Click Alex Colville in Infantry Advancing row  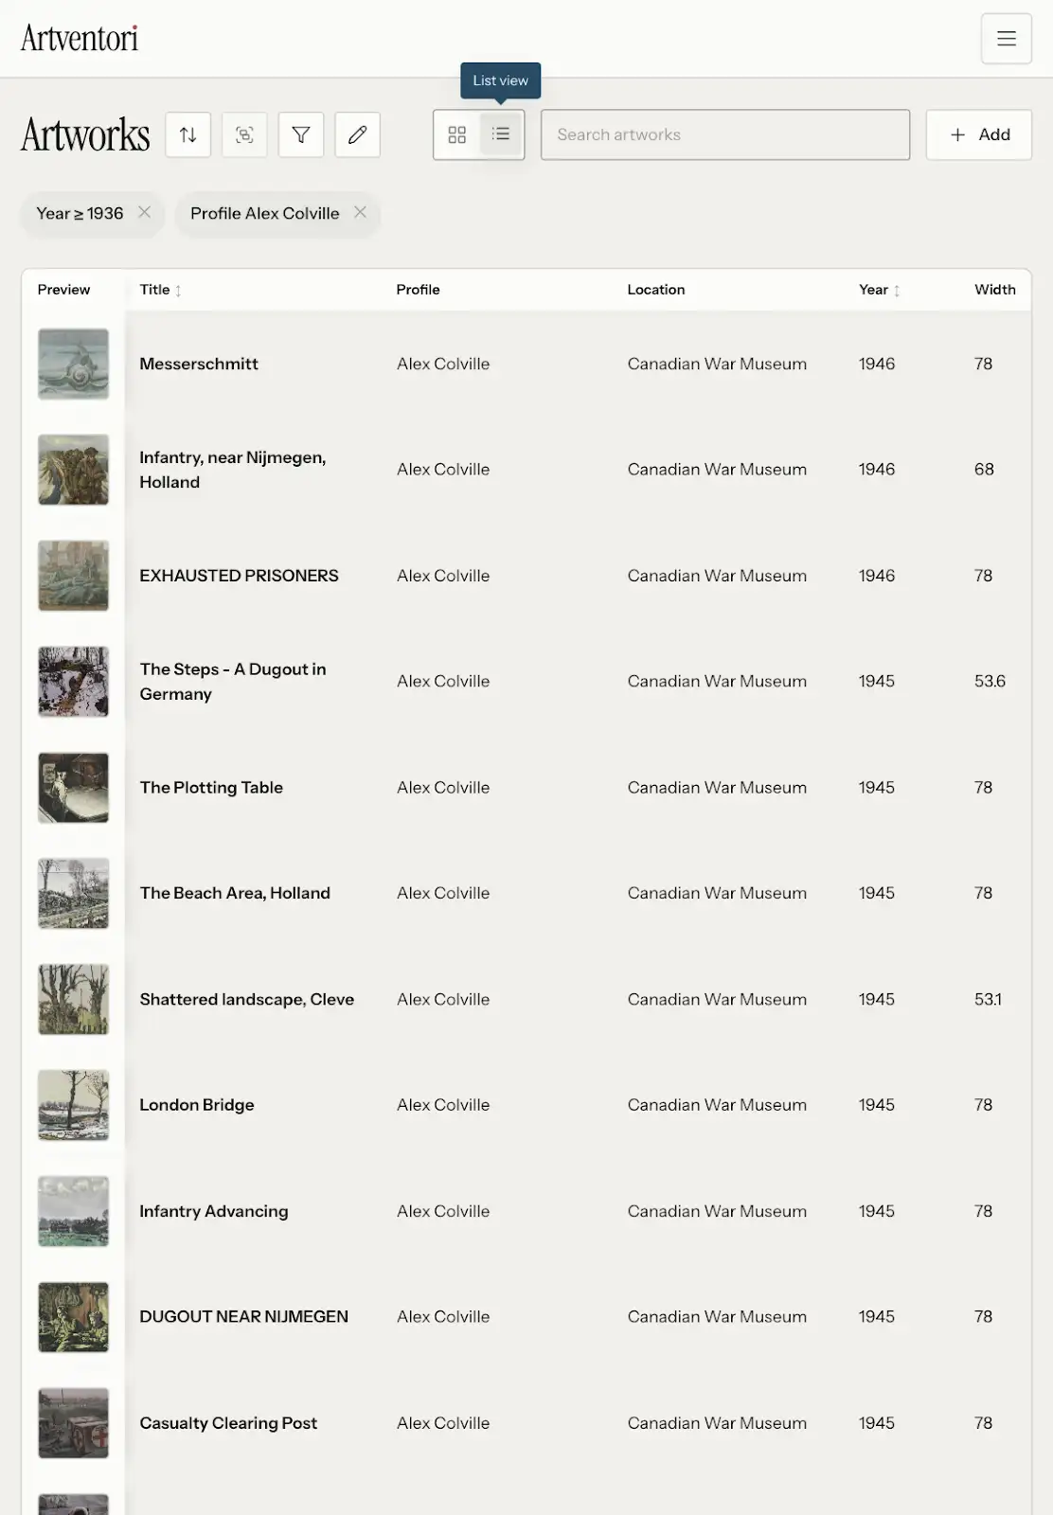click(x=443, y=1211)
